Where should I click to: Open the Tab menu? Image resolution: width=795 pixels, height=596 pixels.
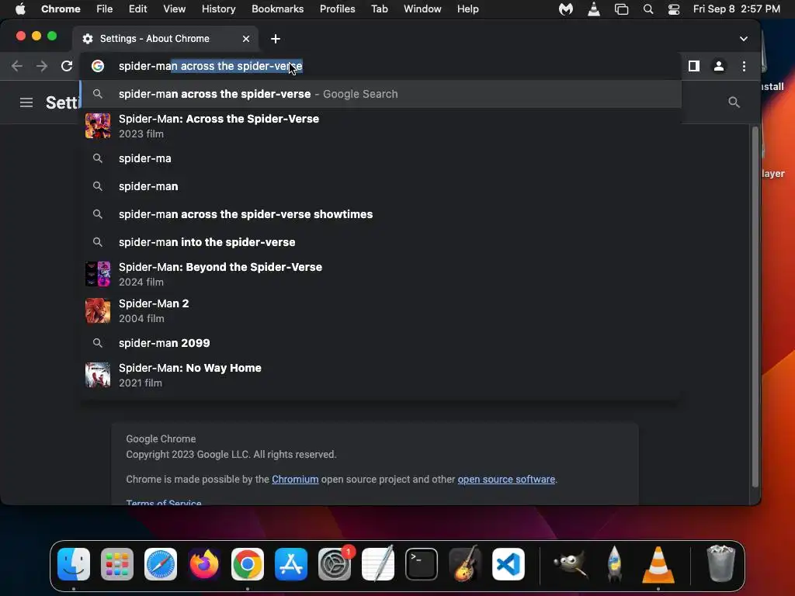point(379,9)
